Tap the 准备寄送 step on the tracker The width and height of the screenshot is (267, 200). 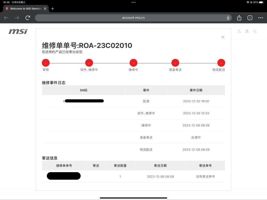click(175, 63)
